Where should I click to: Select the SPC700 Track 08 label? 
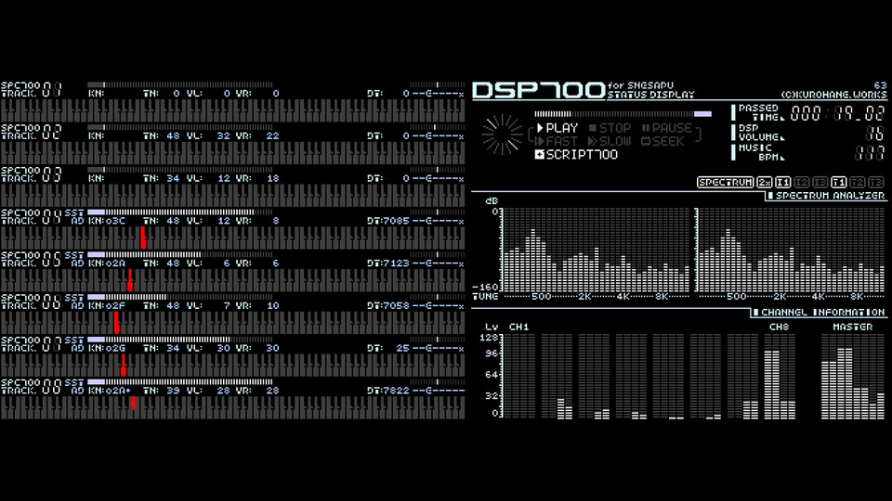[x=32, y=387]
